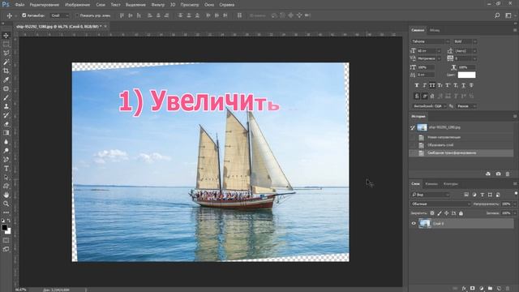Select the Eyedropper tool
The image size is (519, 292).
coord(6,79)
